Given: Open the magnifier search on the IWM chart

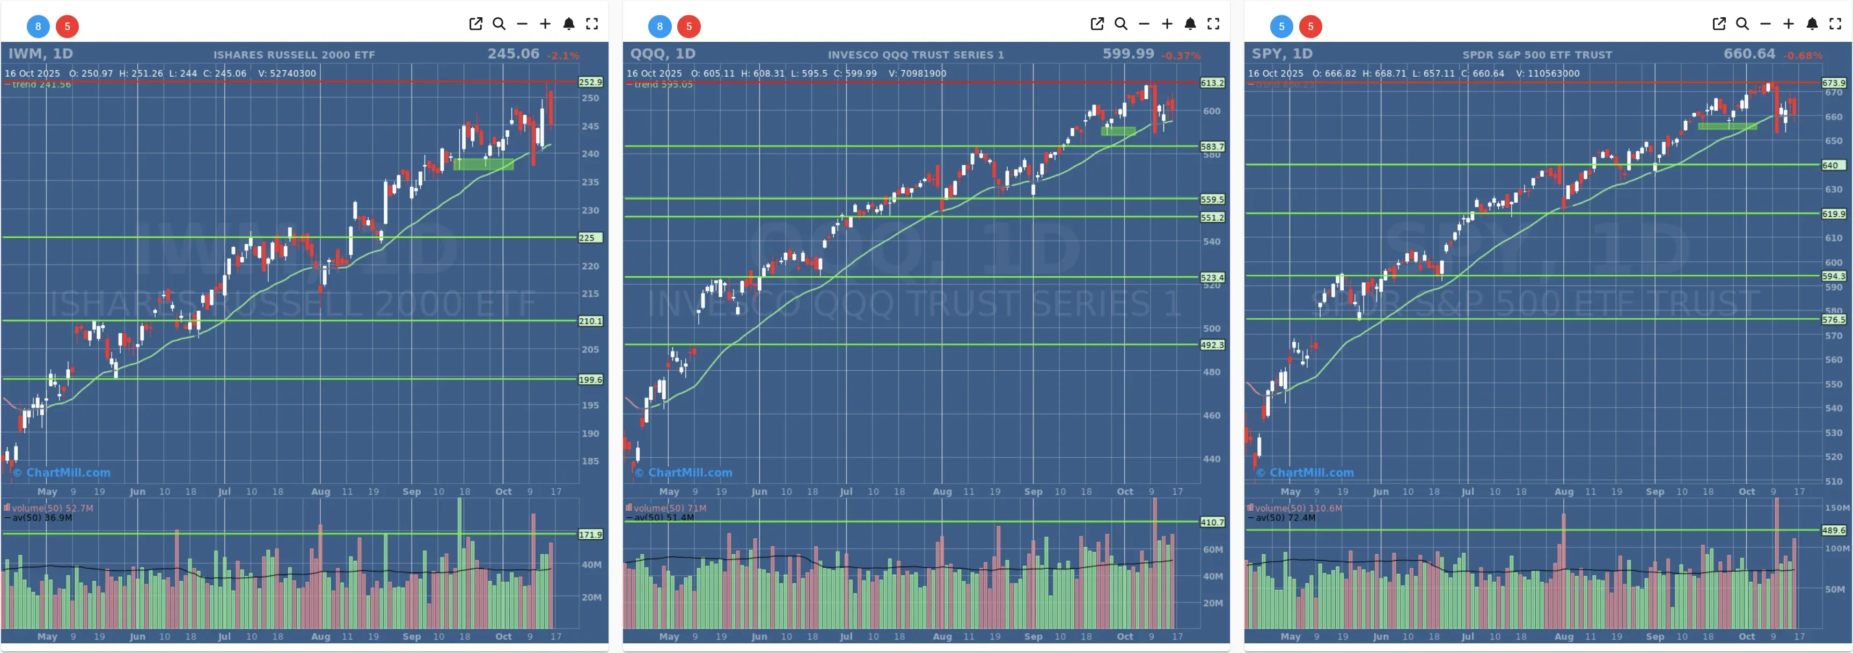Looking at the screenshot, I should tap(499, 24).
